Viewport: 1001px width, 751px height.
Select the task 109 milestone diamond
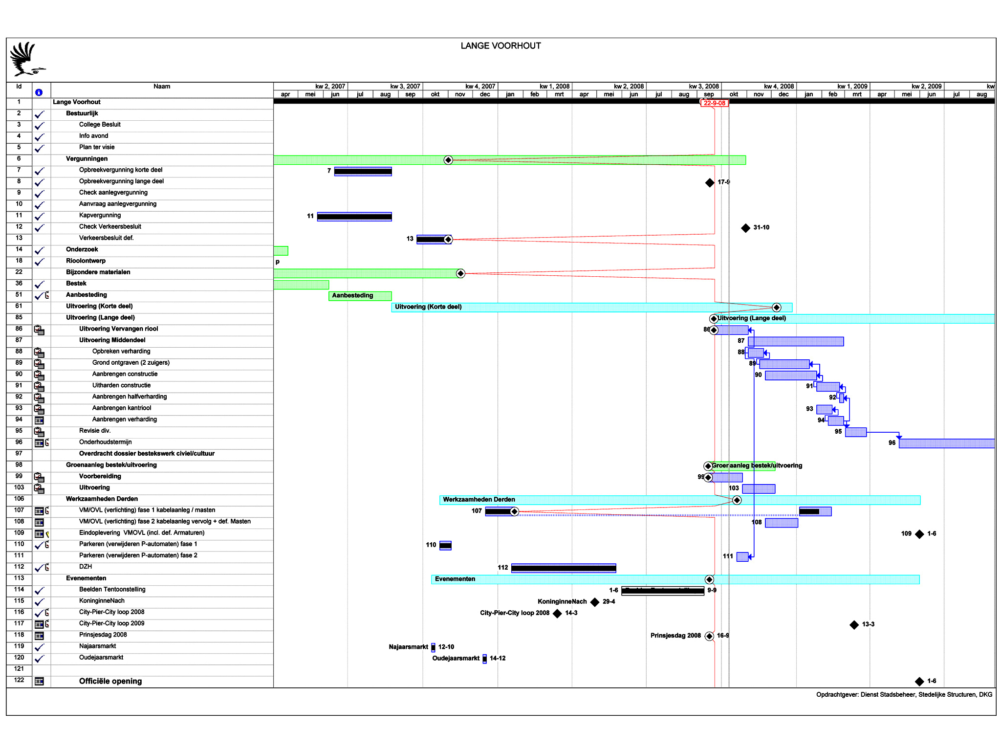pyautogui.click(x=919, y=534)
